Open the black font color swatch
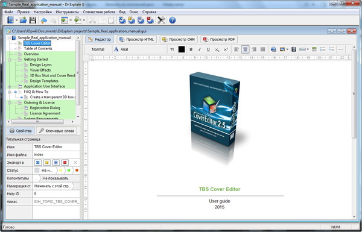Screen dimensions: 362x232 182,49
